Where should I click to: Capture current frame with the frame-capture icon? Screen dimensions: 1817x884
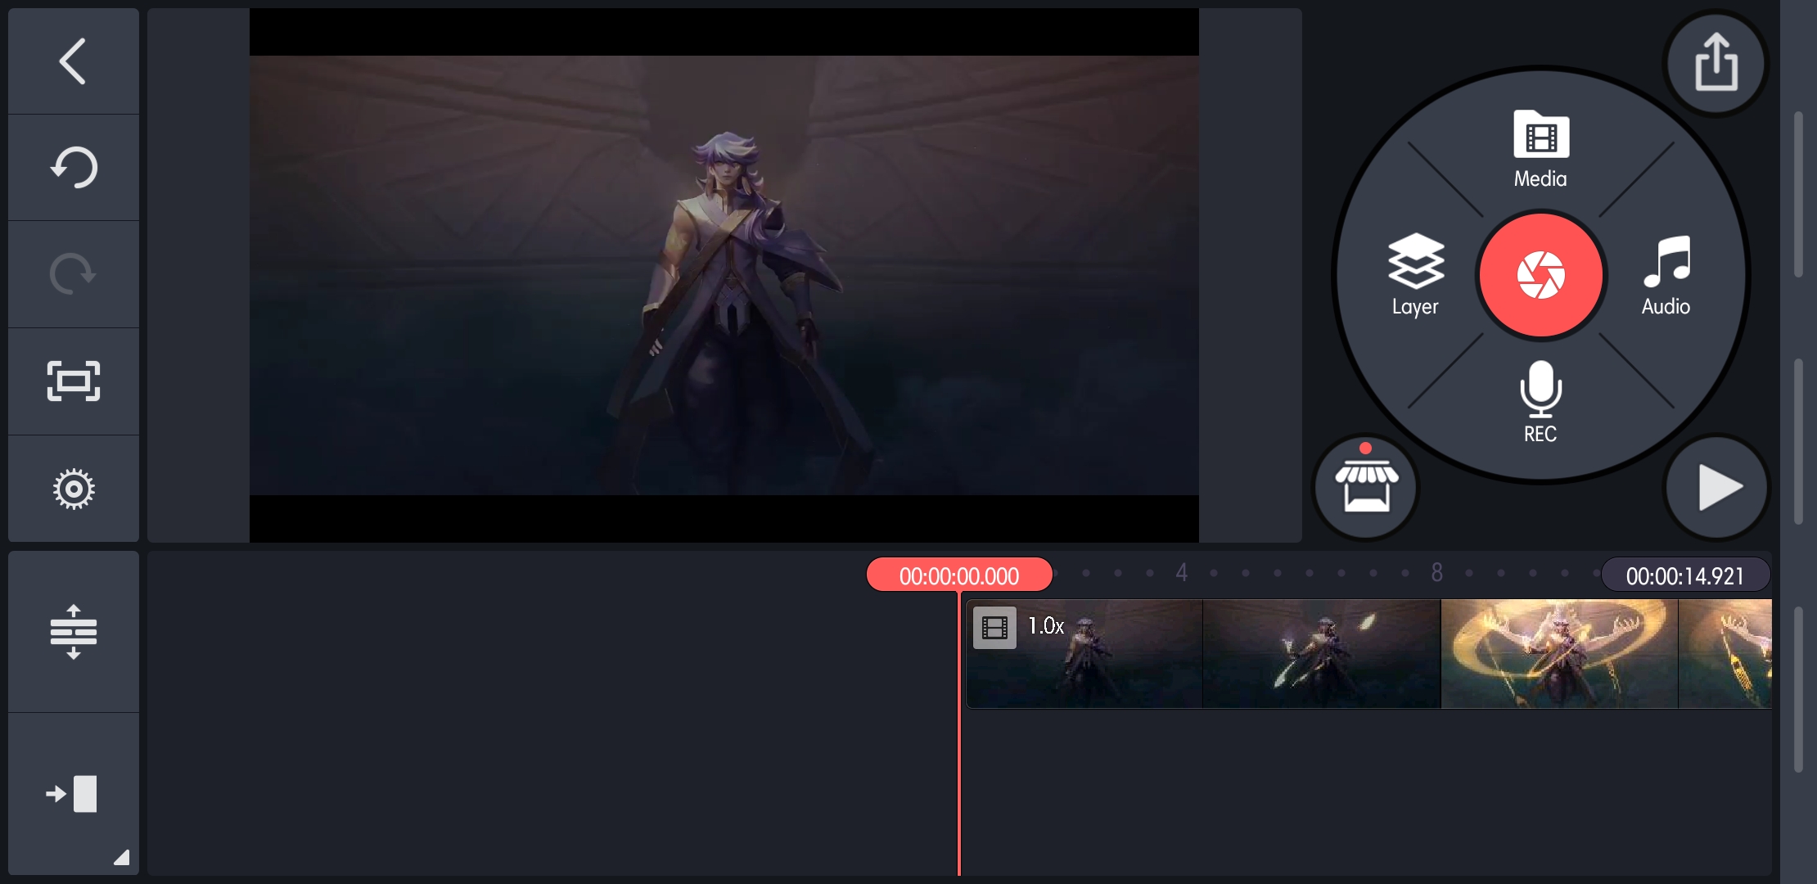tap(73, 381)
